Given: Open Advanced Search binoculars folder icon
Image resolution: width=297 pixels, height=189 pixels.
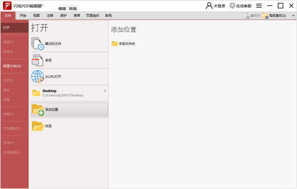Looking at the screenshot, I should pos(265,16).
